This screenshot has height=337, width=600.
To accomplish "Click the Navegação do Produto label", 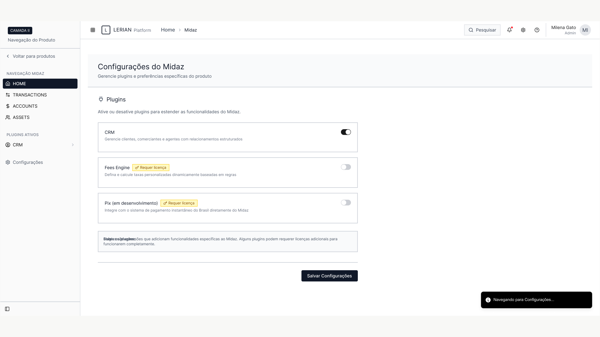I will [x=32, y=40].
